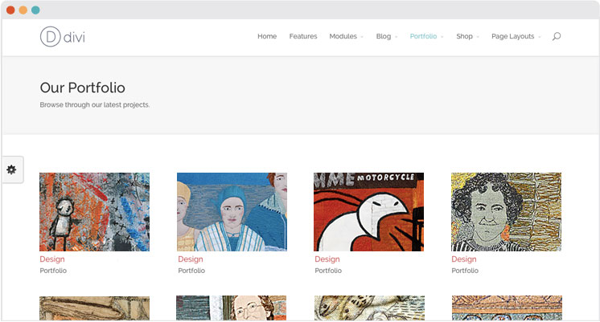Open the Design link under curly-haired portrait

[464, 259]
